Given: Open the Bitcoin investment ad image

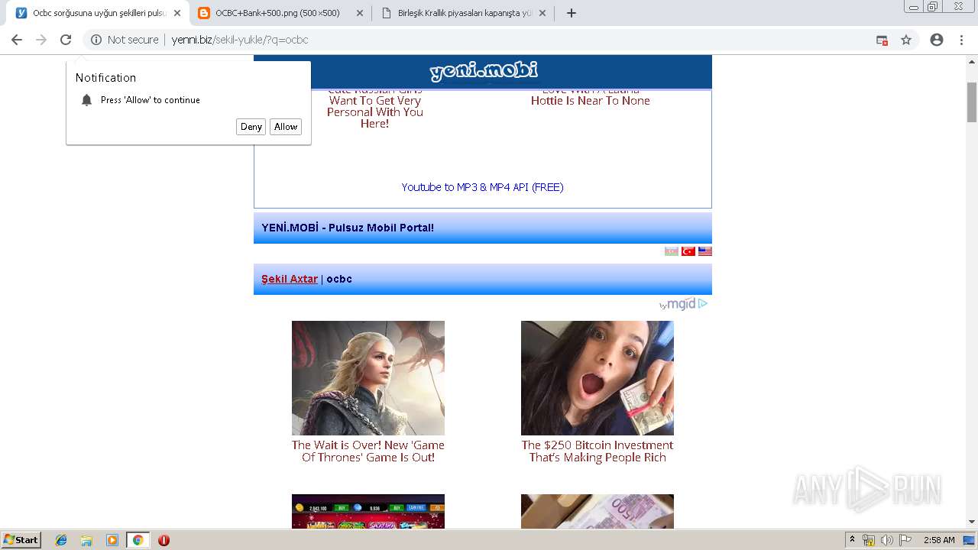Looking at the screenshot, I should [x=597, y=378].
